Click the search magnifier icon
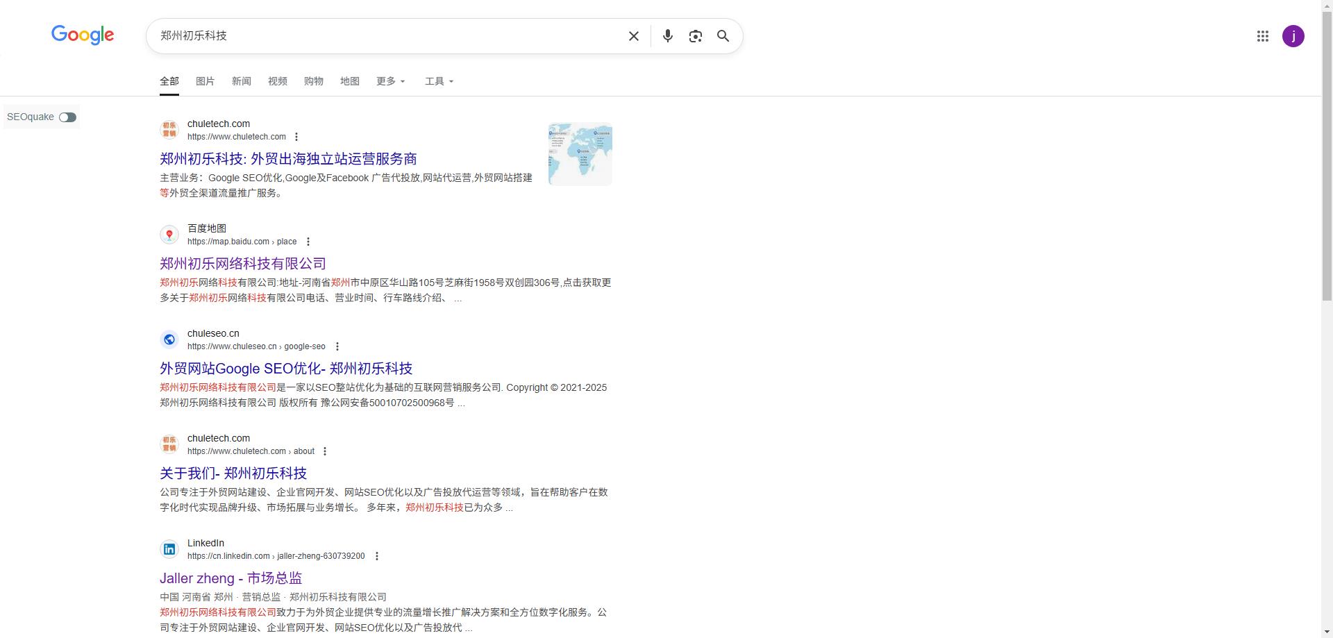 click(x=723, y=35)
